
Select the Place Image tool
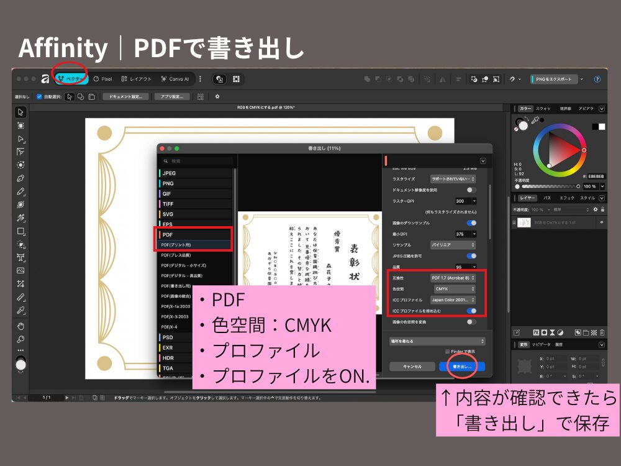tap(20, 271)
